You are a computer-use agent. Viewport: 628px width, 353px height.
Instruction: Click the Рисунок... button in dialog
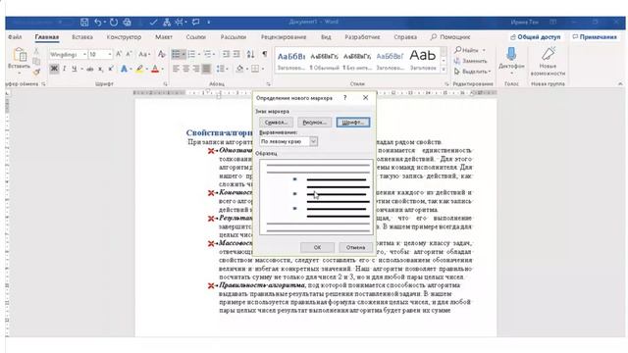pyautogui.click(x=314, y=123)
